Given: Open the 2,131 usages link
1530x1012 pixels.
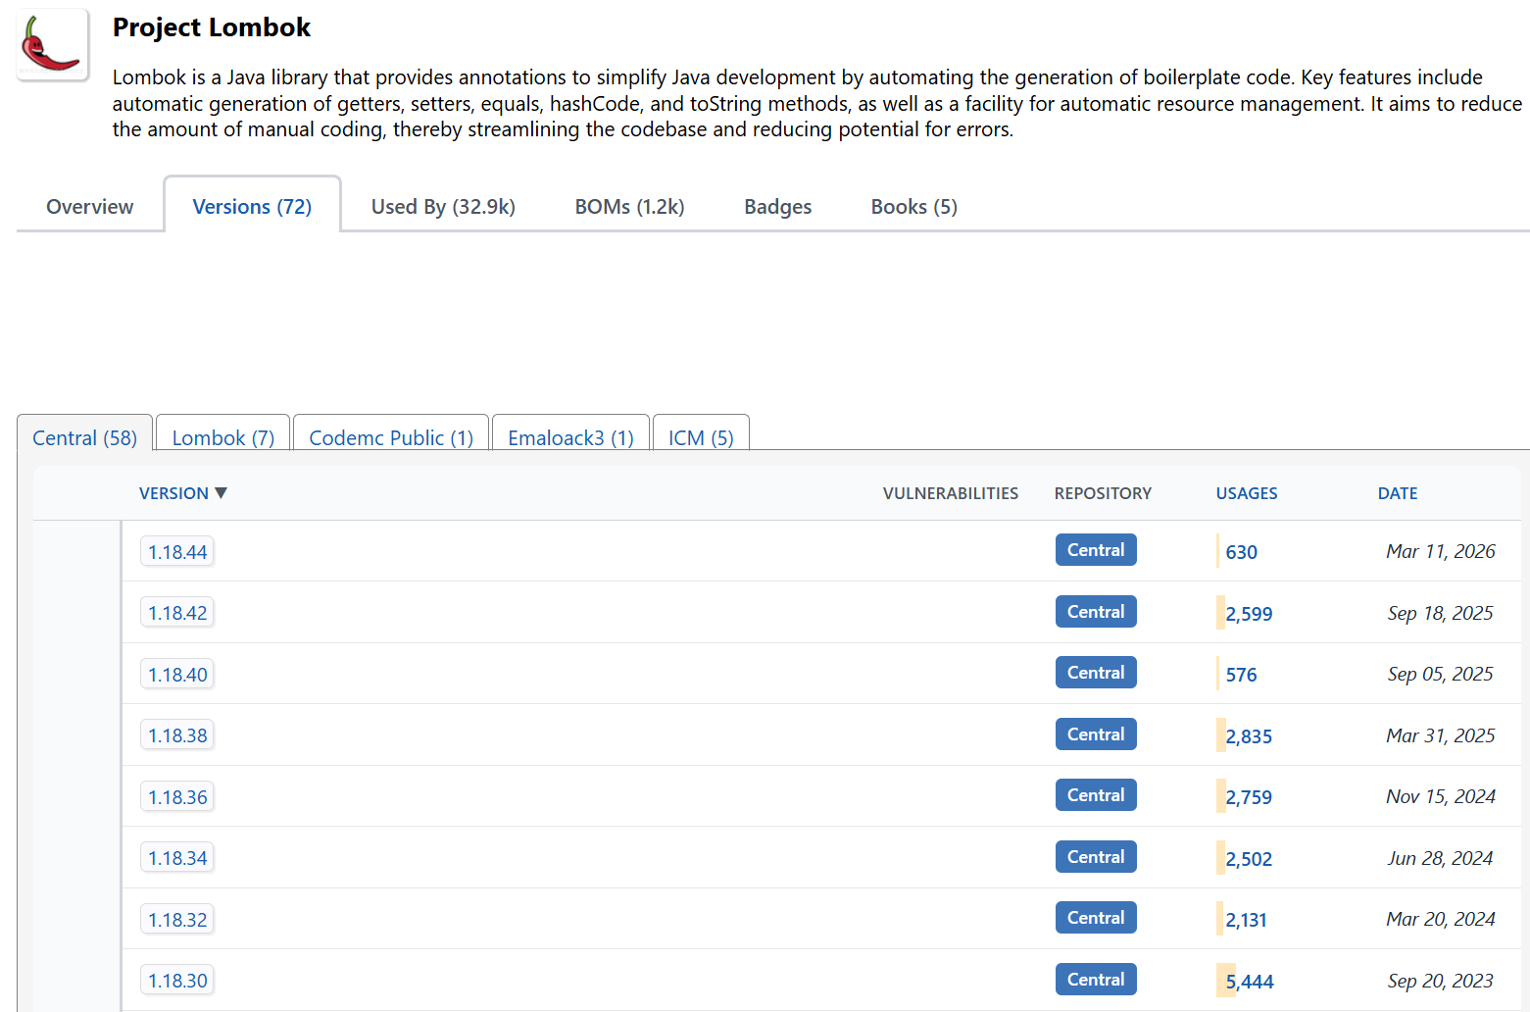Looking at the screenshot, I should [1246, 920].
